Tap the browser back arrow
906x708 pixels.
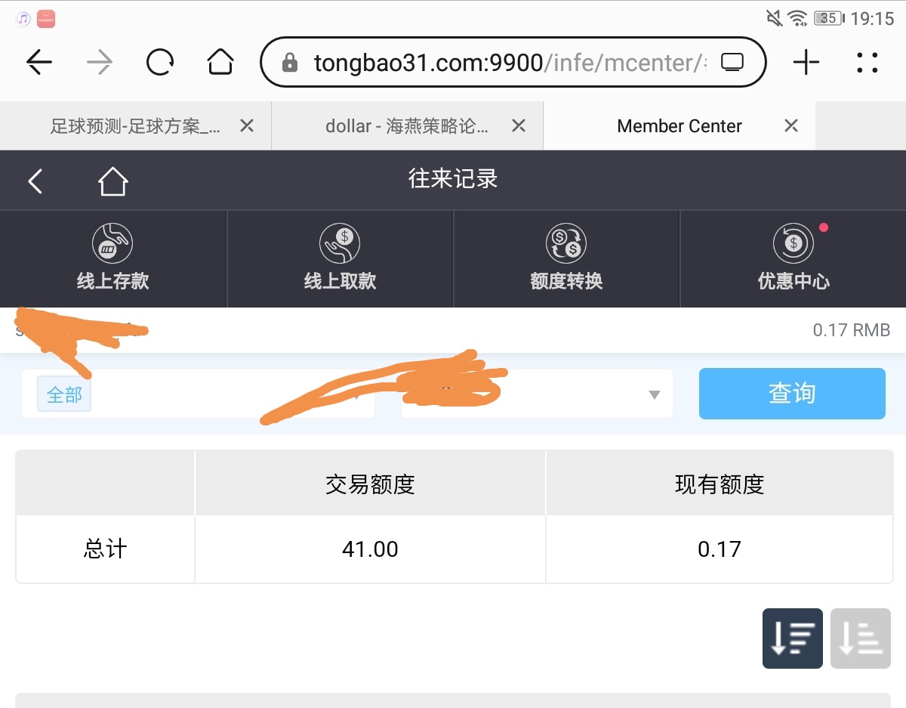pyautogui.click(x=39, y=63)
